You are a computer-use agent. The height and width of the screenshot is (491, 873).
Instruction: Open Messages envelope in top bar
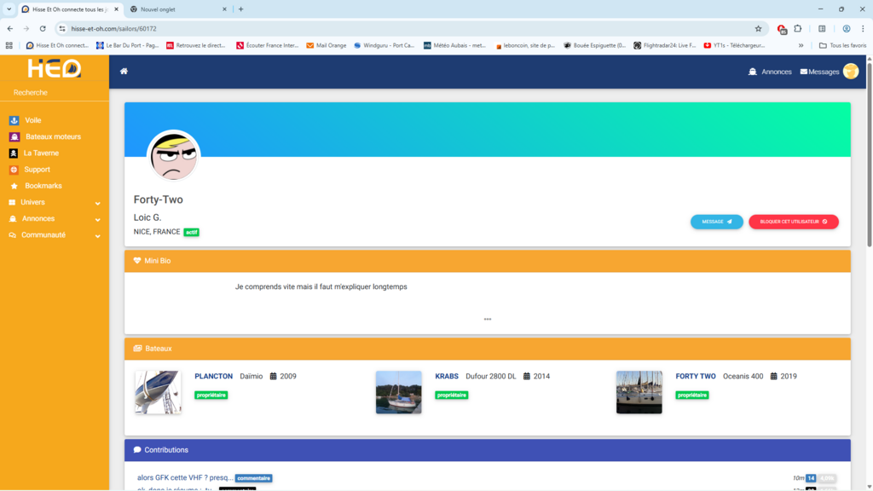click(819, 72)
